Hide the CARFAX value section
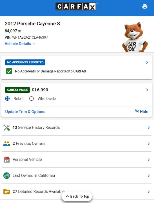 pos(142,111)
